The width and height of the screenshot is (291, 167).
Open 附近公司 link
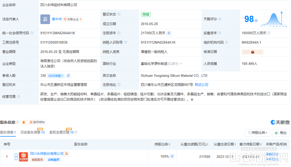click(x=202, y=85)
